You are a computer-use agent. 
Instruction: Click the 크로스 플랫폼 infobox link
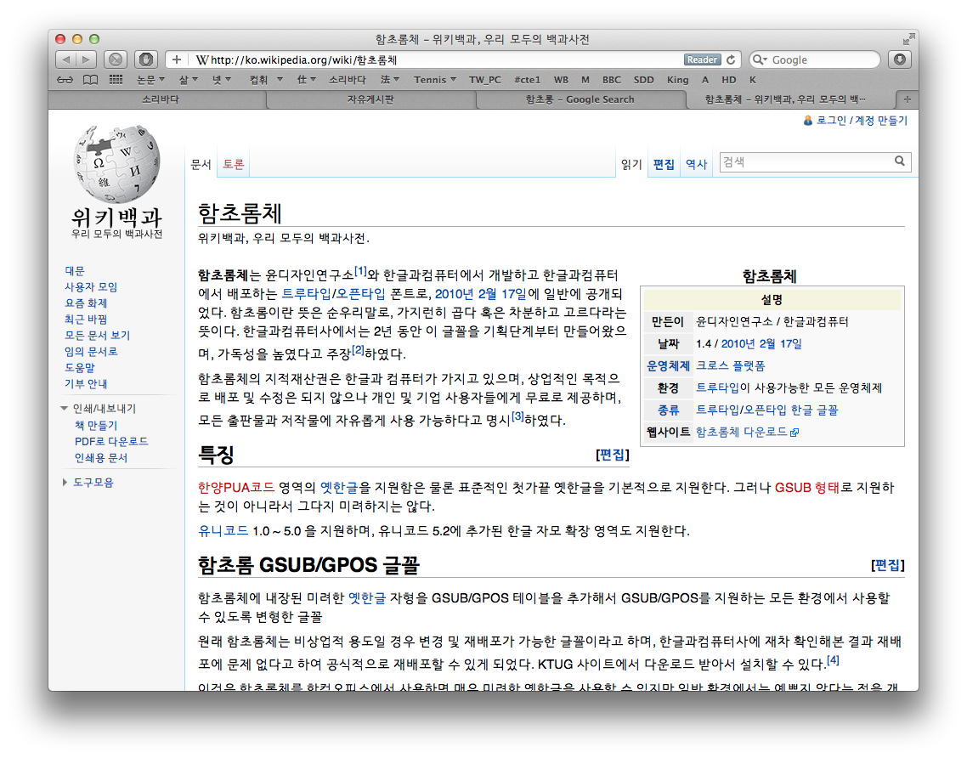pos(731,365)
